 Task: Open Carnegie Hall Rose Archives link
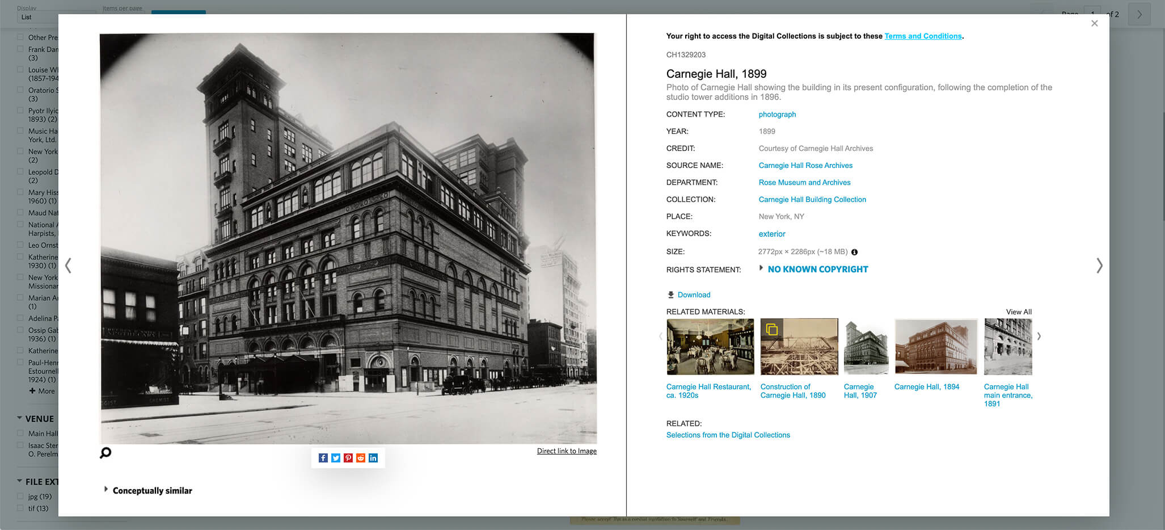point(805,165)
